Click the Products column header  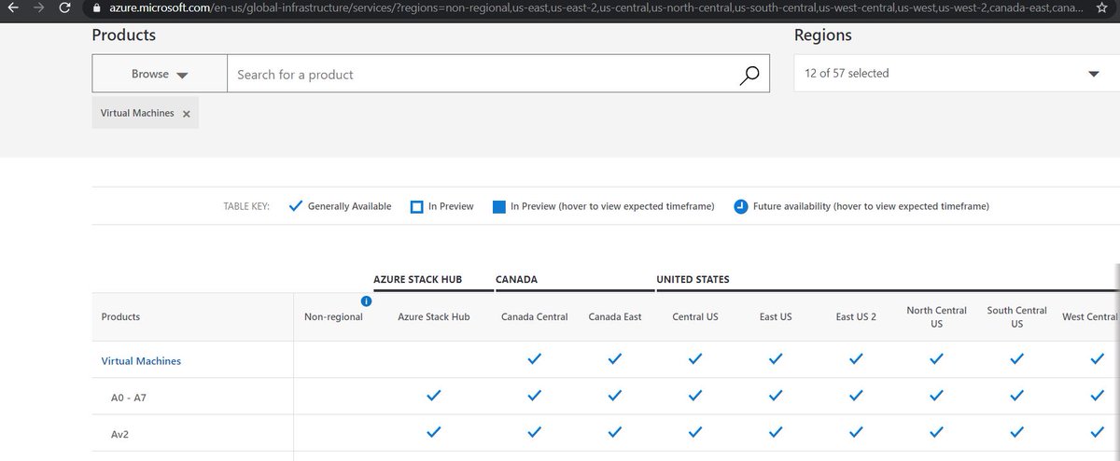(x=120, y=317)
